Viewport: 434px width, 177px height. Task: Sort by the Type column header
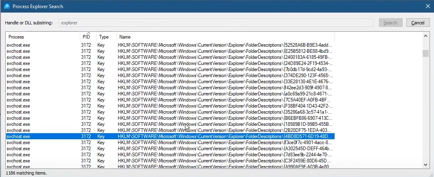coord(106,37)
